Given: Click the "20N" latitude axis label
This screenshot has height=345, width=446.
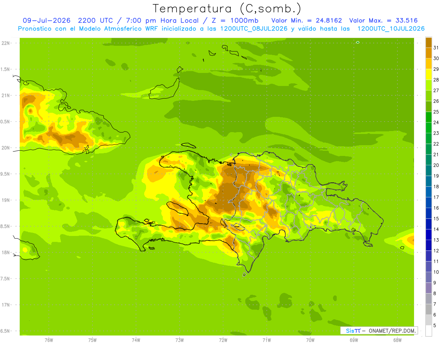Looking at the screenshot, I should tap(6, 148).
